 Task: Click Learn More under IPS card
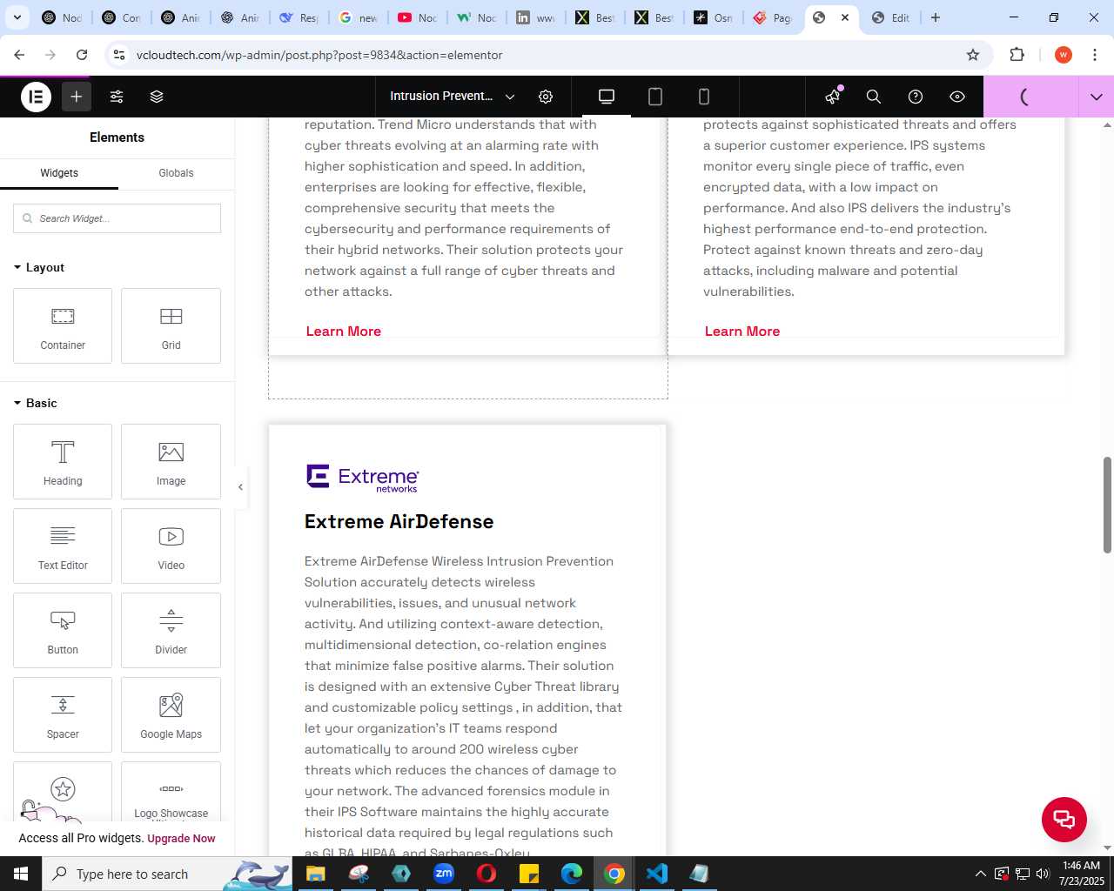point(742,332)
